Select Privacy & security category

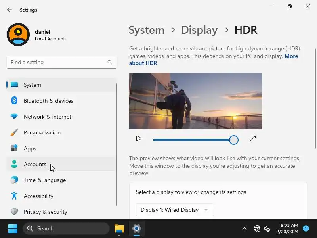click(x=61, y=212)
